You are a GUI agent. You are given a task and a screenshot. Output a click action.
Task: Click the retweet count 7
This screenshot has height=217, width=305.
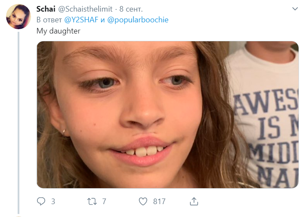(x=104, y=202)
